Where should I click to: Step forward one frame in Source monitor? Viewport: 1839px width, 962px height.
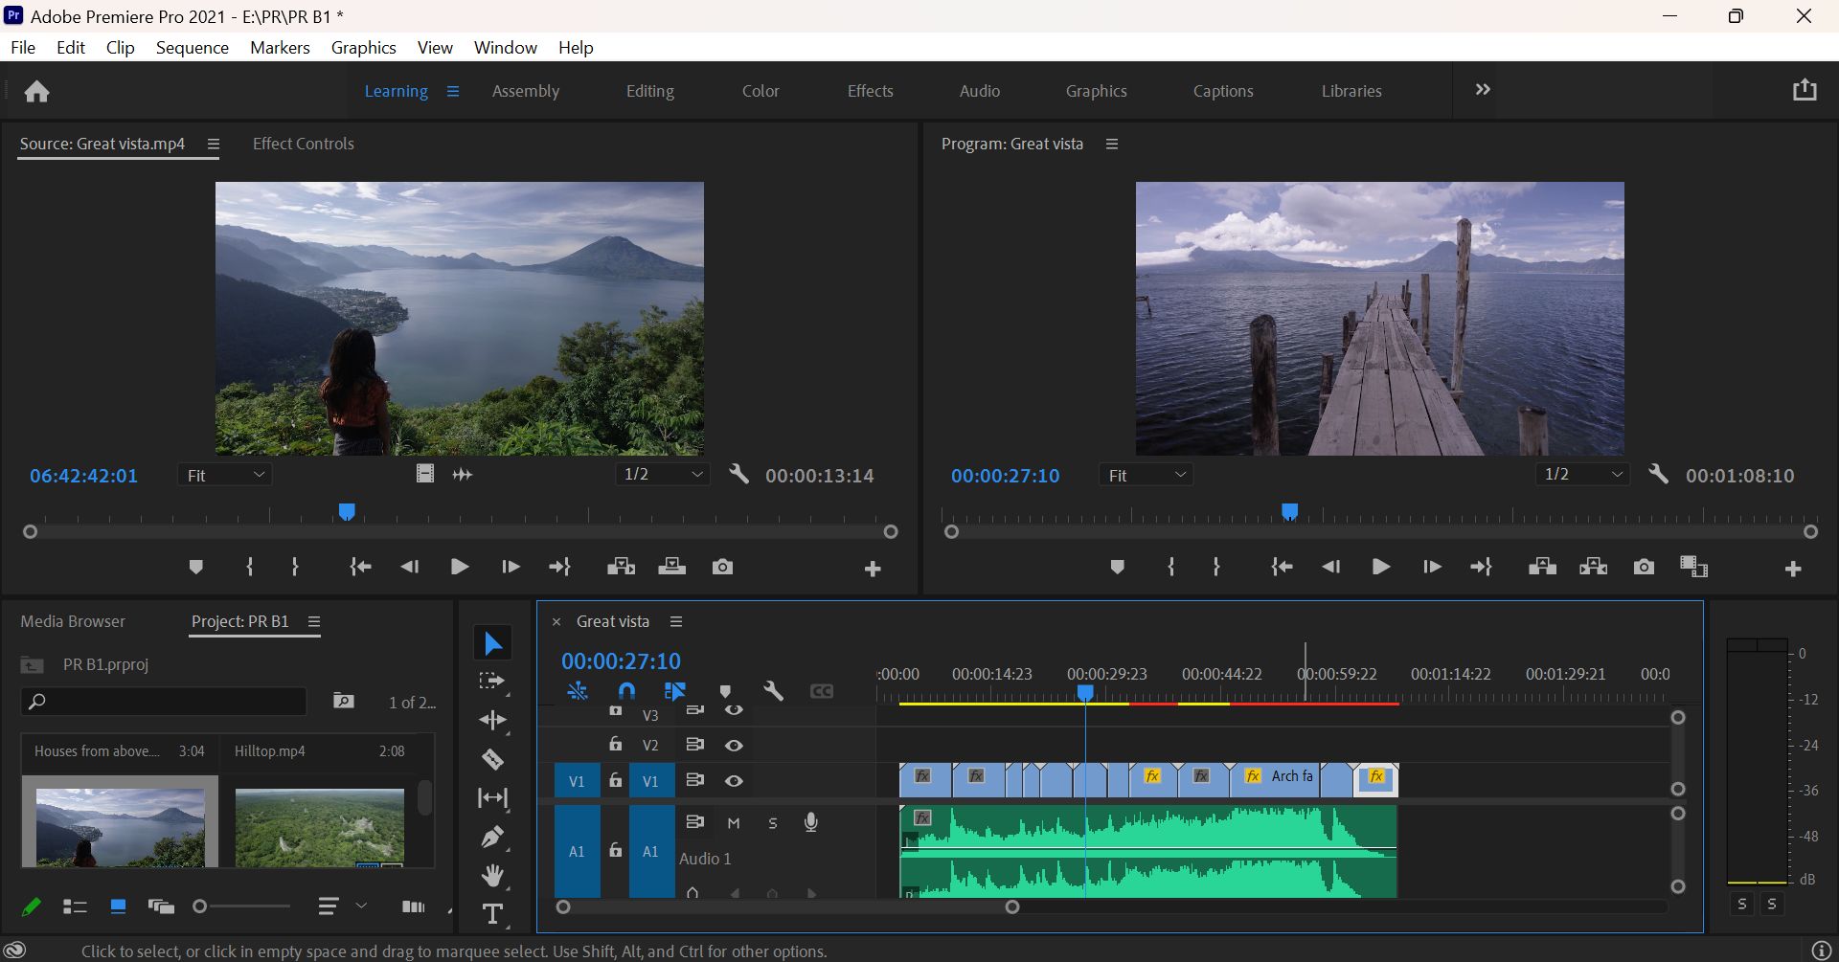click(x=511, y=567)
